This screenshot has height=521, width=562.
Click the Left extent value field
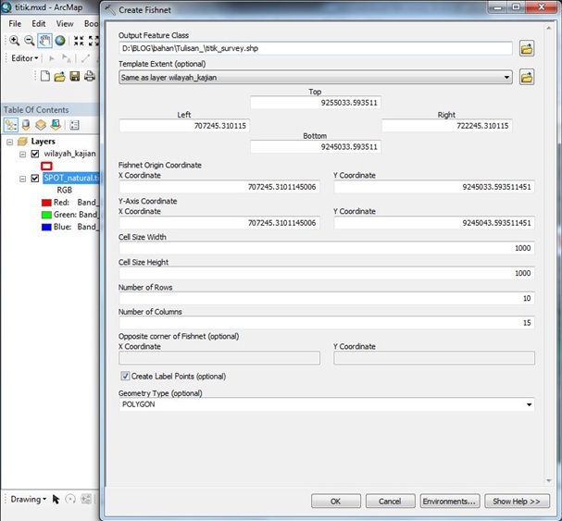(x=184, y=126)
